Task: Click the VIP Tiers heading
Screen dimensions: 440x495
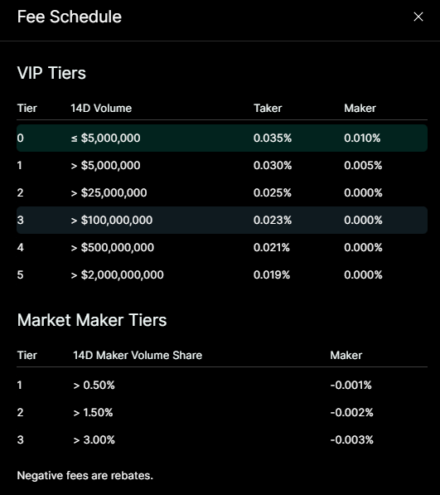Action: 51,73
